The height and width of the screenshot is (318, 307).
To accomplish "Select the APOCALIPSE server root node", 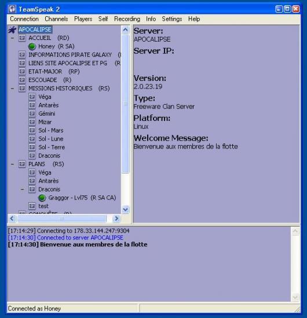I will (35, 29).
